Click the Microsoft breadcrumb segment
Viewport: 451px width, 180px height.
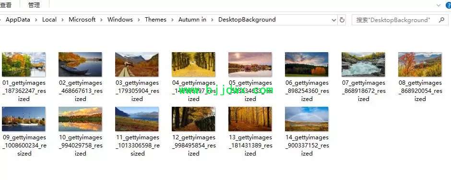point(82,20)
